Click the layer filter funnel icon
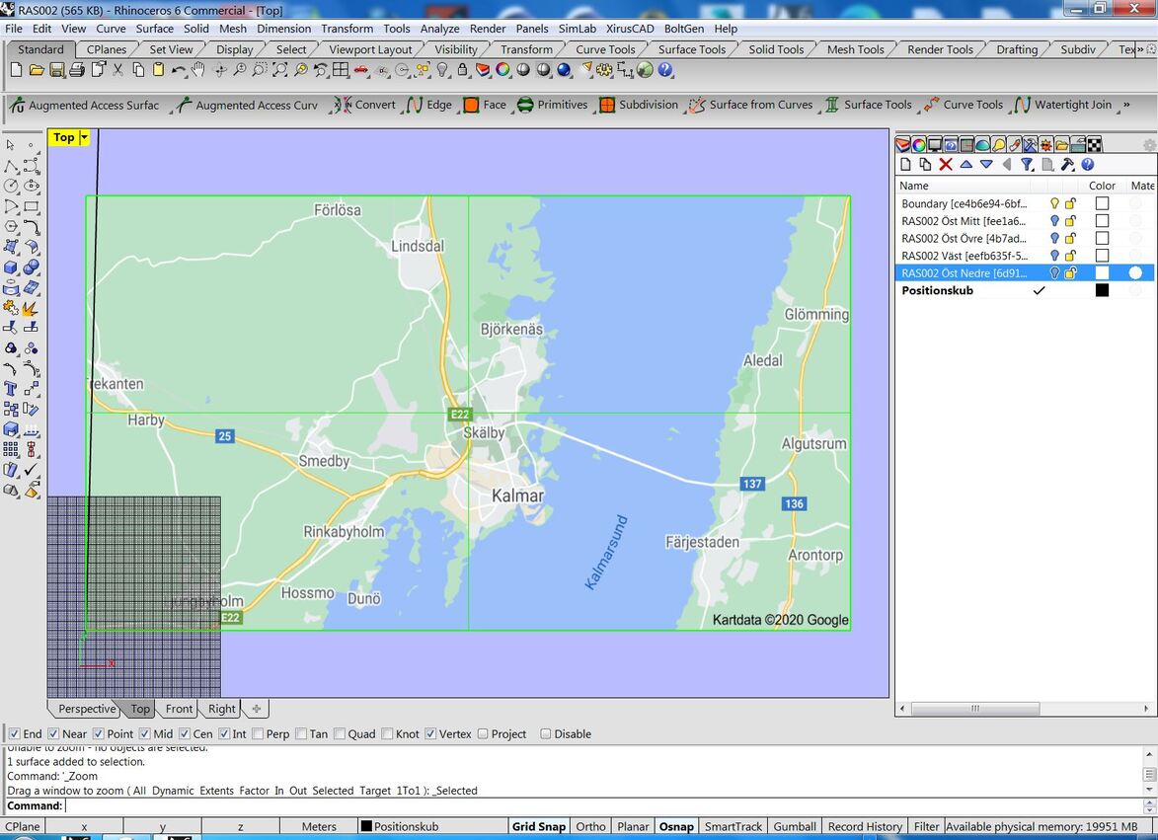Viewport: 1158px width, 840px height. (x=1027, y=165)
